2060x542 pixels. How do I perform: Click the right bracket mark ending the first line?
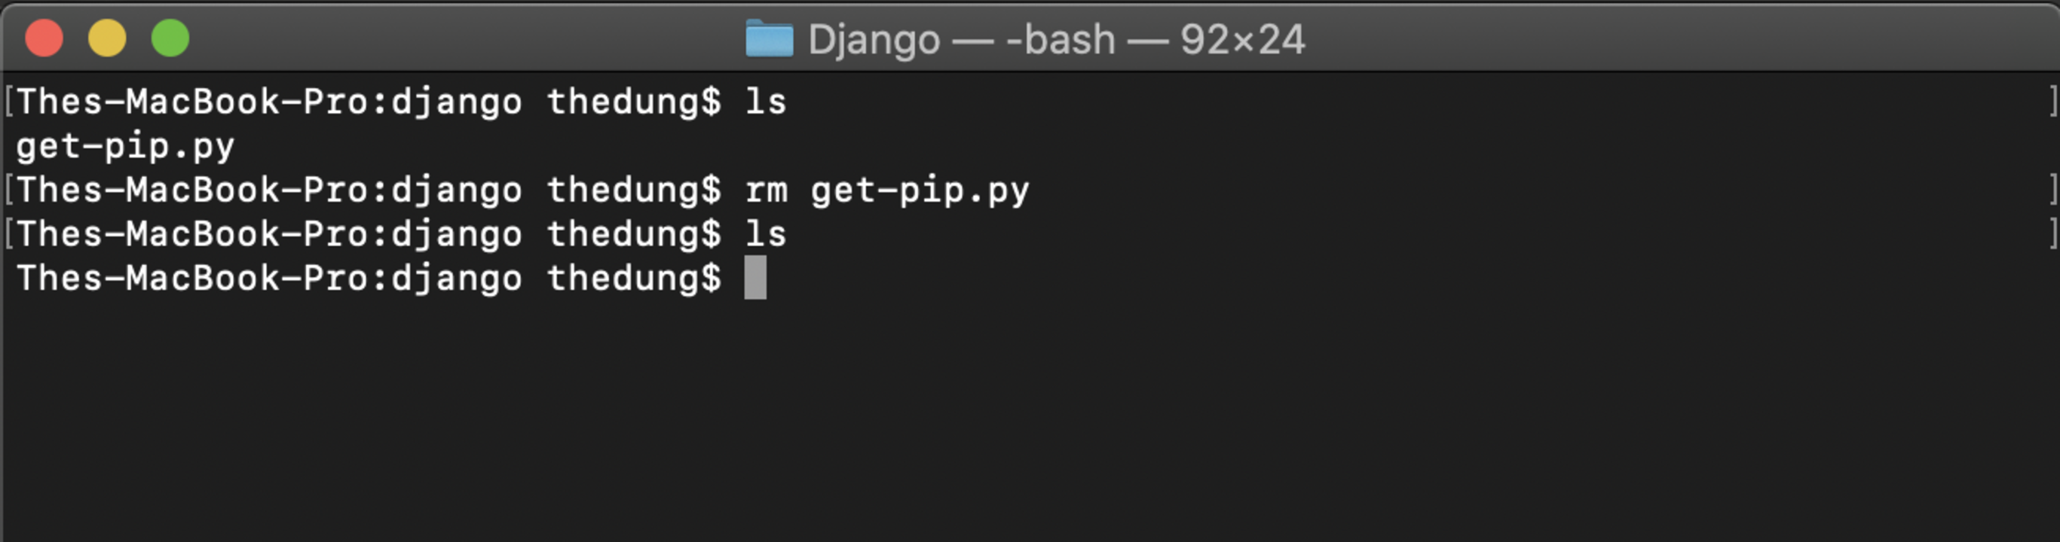pyautogui.click(x=2052, y=102)
